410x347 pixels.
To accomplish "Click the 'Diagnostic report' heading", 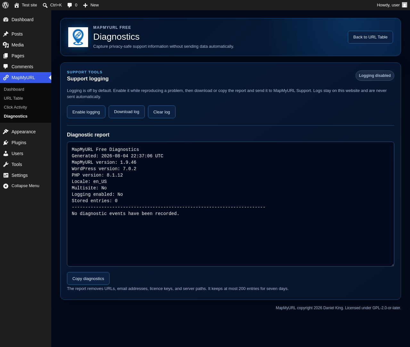I will tap(88, 135).
